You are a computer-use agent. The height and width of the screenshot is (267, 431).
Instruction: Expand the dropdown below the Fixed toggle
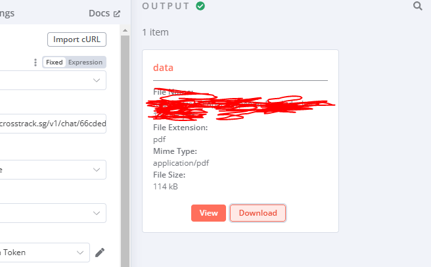tap(53, 80)
